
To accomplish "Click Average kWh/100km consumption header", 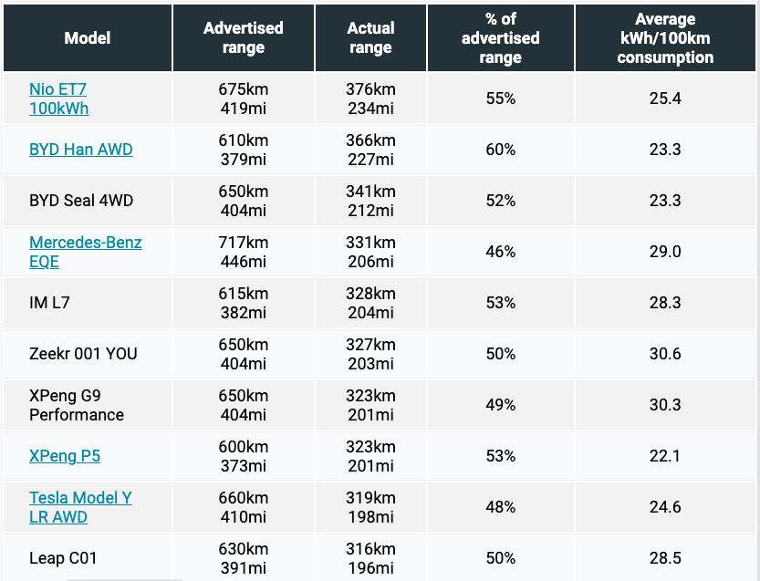I will pos(665,37).
